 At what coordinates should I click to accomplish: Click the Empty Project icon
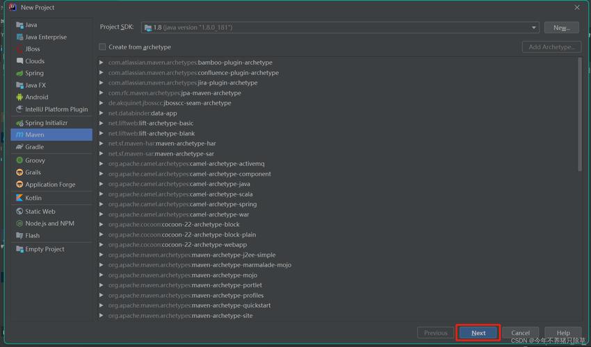point(19,249)
